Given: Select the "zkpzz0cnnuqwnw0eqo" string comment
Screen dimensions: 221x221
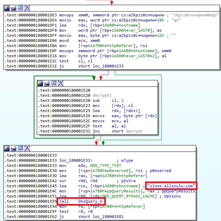Looking at the screenshot, I should [195, 15].
